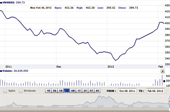Select the 1Y time range
The height and width of the screenshot is (112, 170).
[x=79, y=91]
